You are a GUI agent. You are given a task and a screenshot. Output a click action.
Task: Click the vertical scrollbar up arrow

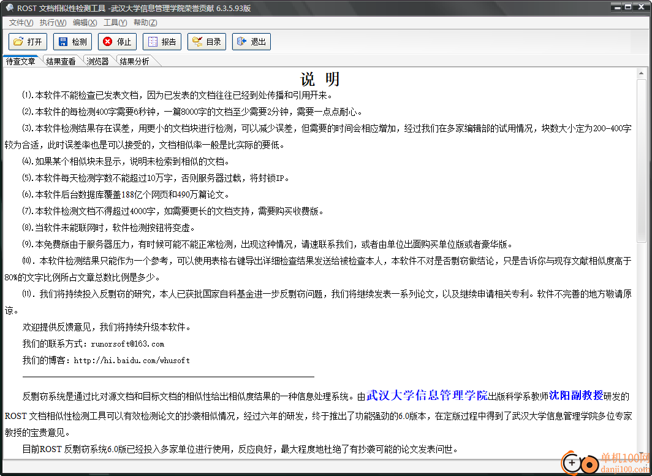(x=641, y=73)
